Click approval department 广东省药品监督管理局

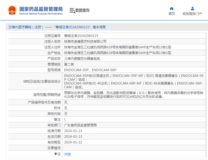tap(80, 125)
